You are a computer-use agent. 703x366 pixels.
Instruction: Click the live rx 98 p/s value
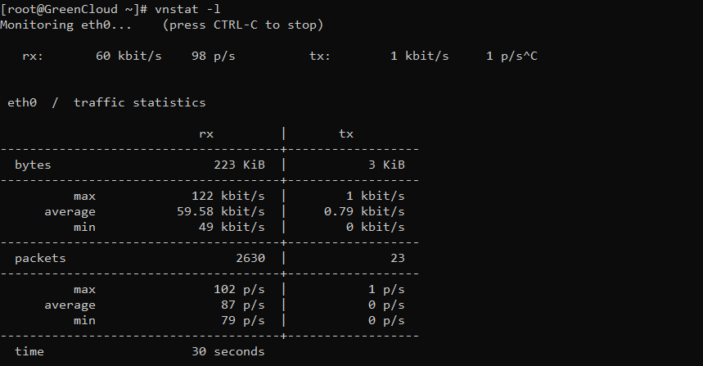pos(213,56)
